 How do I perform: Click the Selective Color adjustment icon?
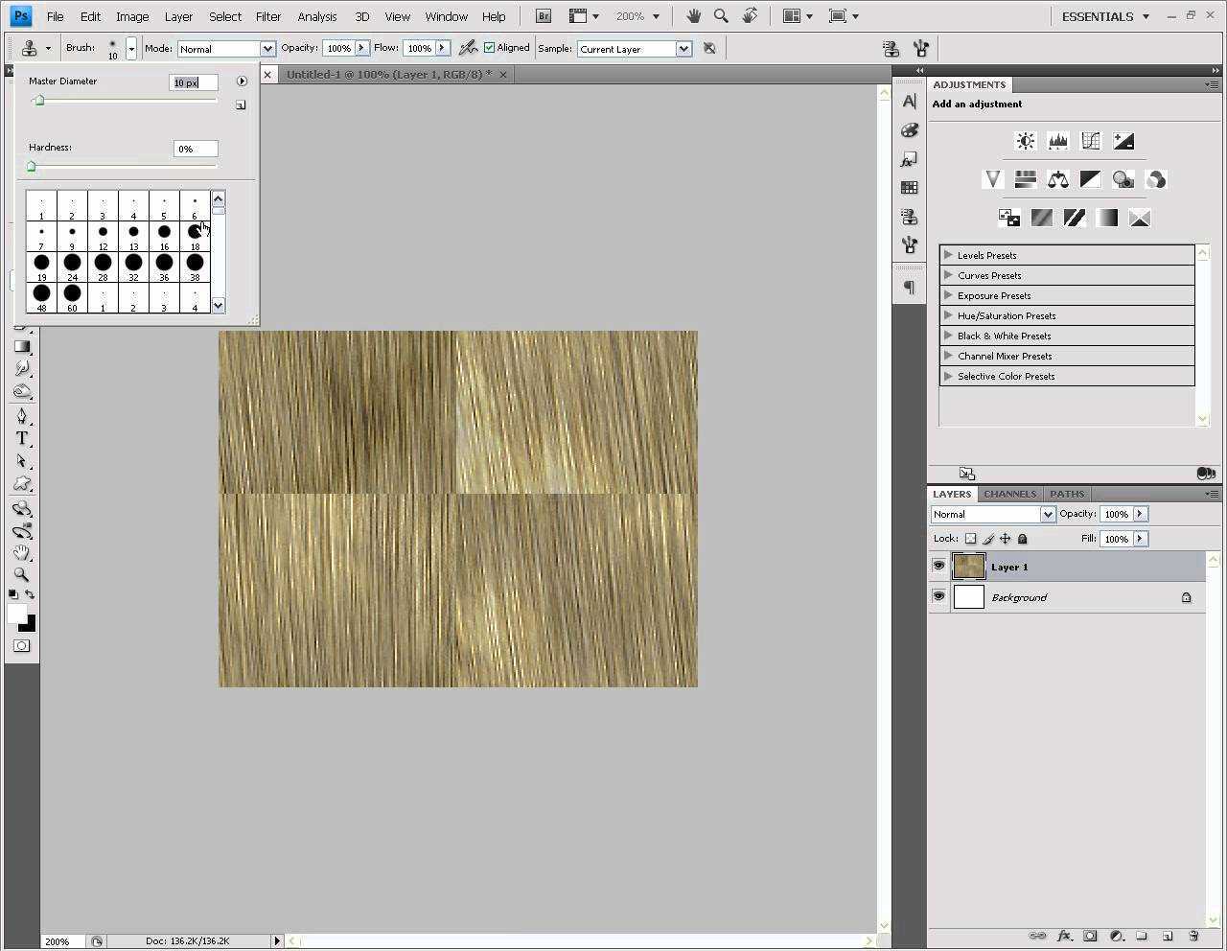1140,219
